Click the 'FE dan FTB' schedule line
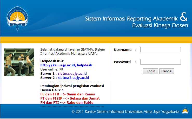Viewport: 192px width, 119px height. (68, 94)
